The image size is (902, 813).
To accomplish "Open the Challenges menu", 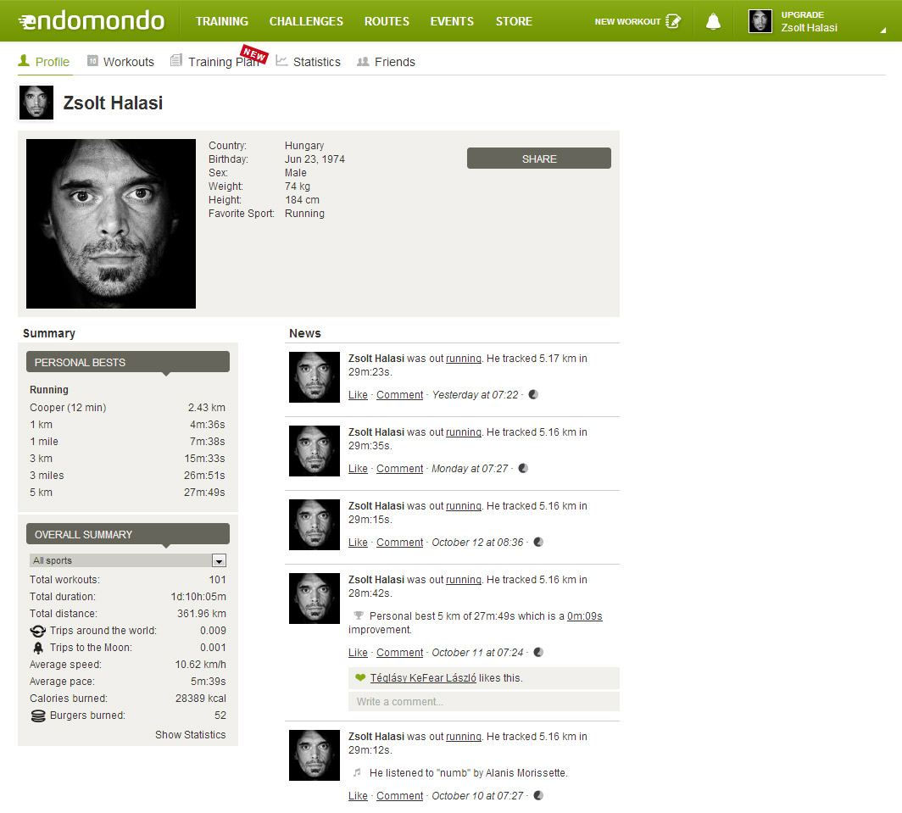I will click(306, 21).
